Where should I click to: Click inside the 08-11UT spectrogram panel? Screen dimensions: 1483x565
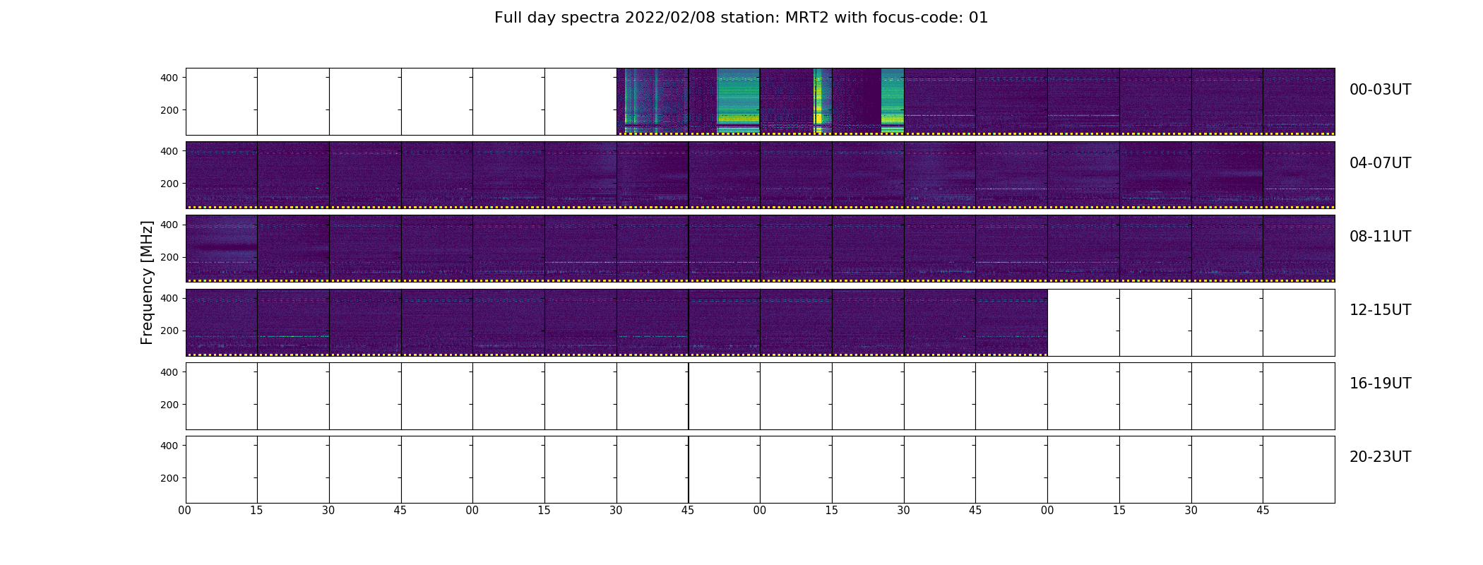(760, 249)
